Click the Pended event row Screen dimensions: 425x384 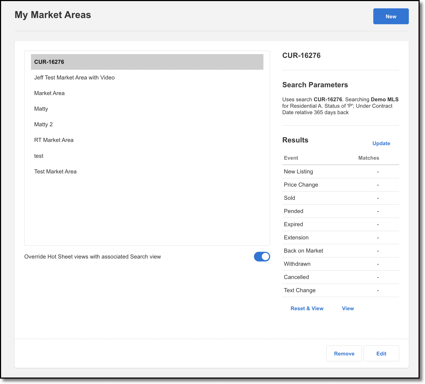pyautogui.click(x=341, y=211)
